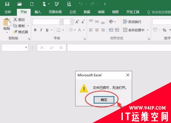171x123 pixels.
Task: Expand the 粘贴 paste options arrow
Action: 7,32
